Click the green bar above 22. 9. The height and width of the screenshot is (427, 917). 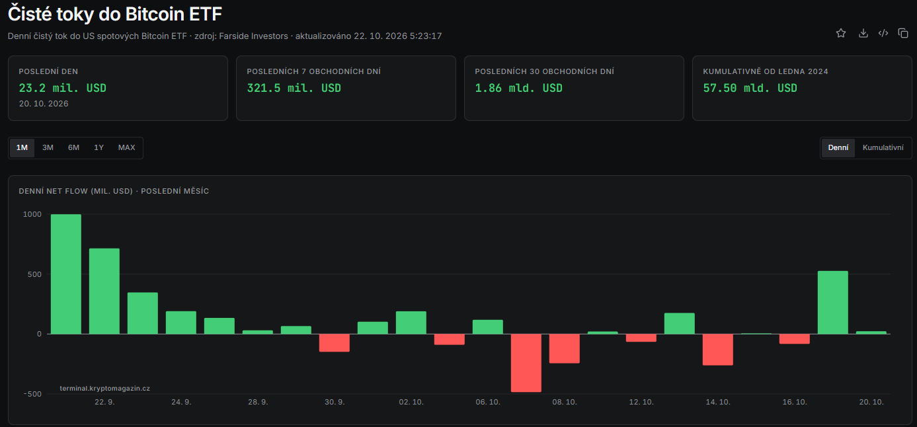tap(104, 291)
